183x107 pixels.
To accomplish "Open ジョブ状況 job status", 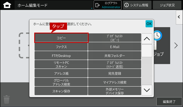I will click(x=167, y=5).
